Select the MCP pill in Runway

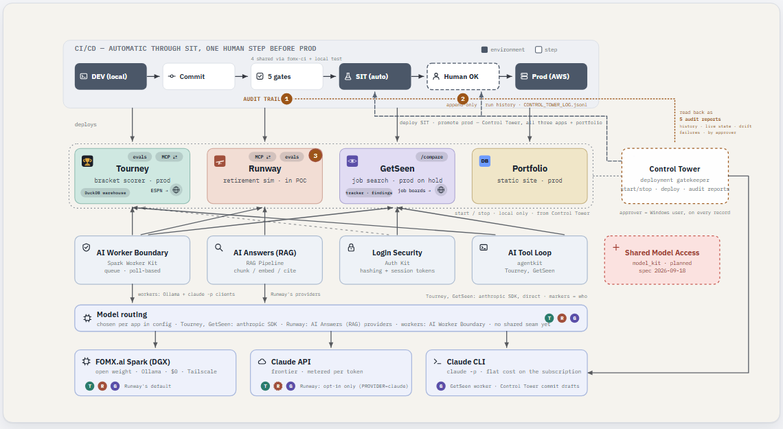pyautogui.click(x=262, y=156)
